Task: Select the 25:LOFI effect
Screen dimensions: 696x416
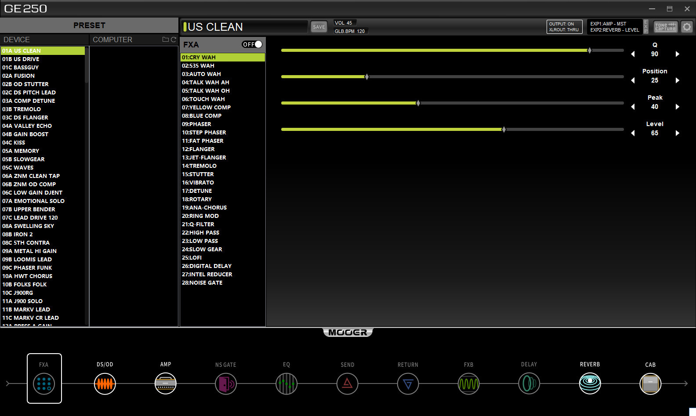Action: click(223, 258)
